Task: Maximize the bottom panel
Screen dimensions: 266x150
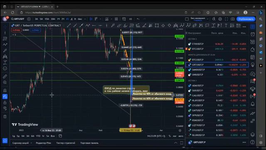Action: click(x=182, y=143)
